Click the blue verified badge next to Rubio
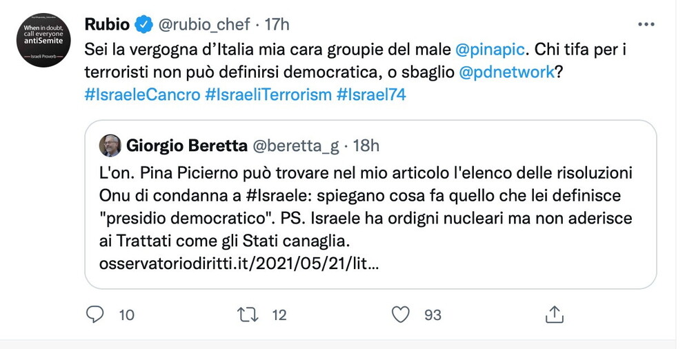Image resolution: width=685 pixels, height=349 pixels. click(143, 25)
